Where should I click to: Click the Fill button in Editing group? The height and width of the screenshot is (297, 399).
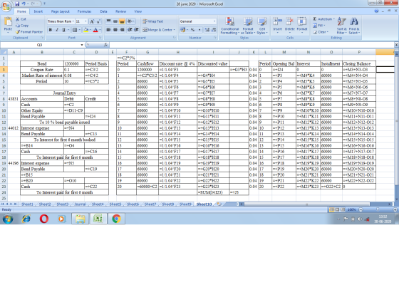[318, 26]
